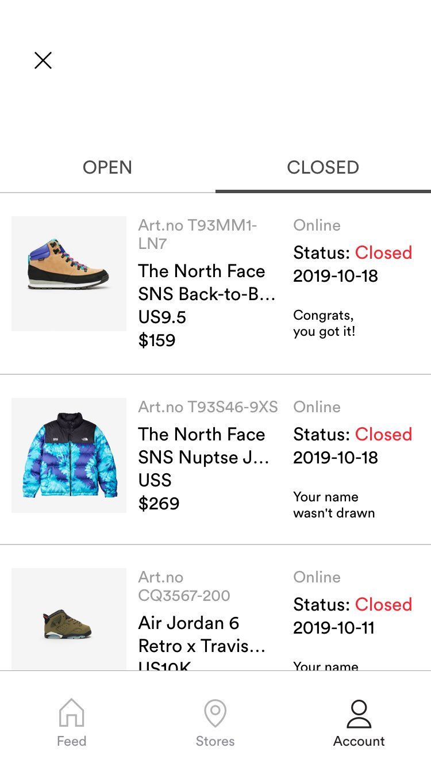This screenshot has width=431, height=767.
Task: Tap the X close icon
Action: (x=43, y=60)
